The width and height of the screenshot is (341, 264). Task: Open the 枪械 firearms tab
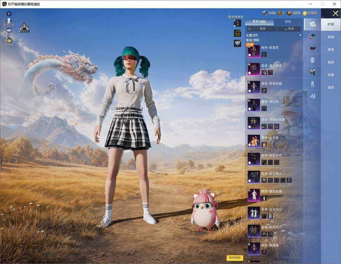tap(331, 37)
